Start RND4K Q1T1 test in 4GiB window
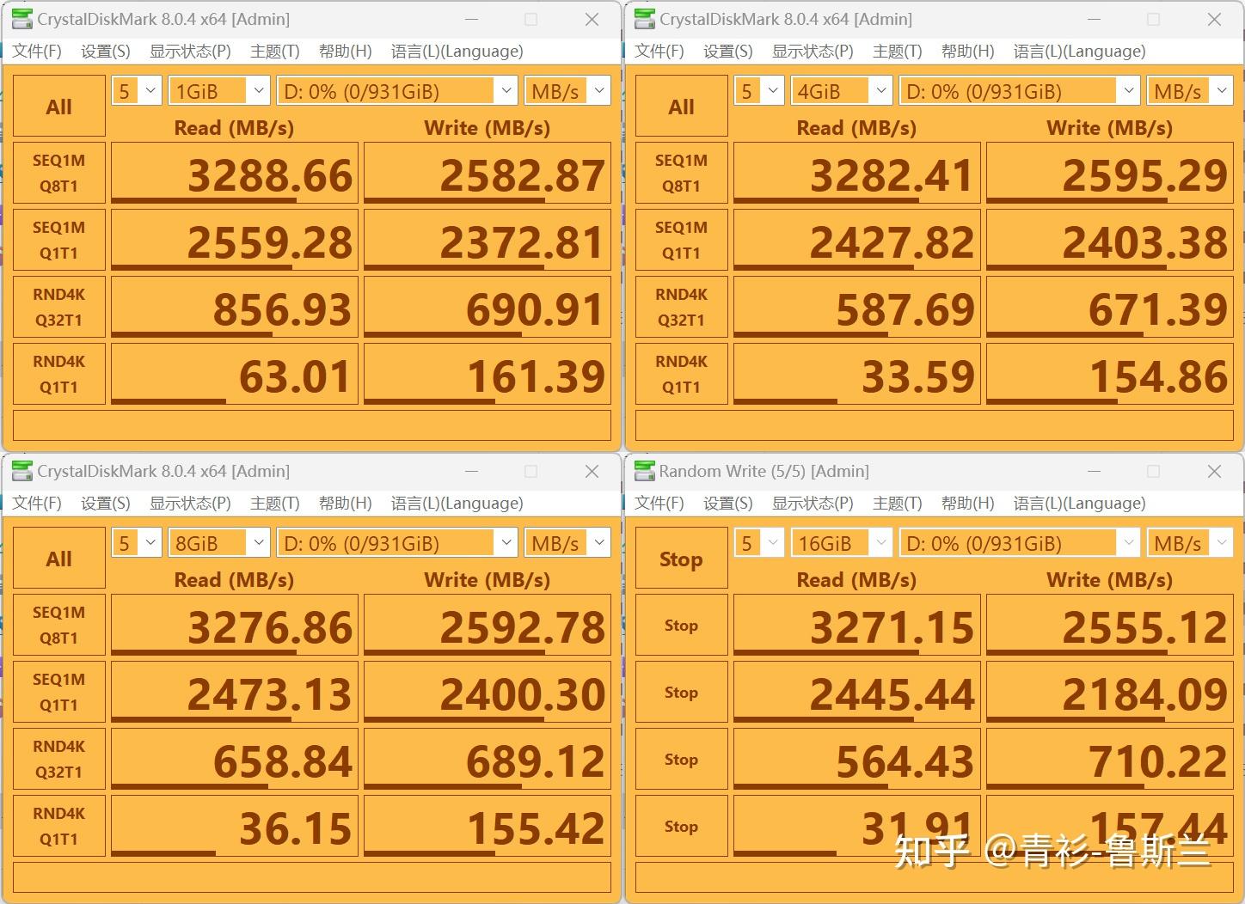This screenshot has width=1245, height=904. (x=682, y=375)
